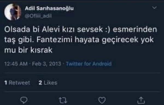164x105 pixels.
Task: Like the tweet with heart icon
Action: [x=102, y=100]
